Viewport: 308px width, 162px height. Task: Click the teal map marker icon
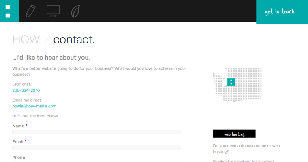coord(231,82)
